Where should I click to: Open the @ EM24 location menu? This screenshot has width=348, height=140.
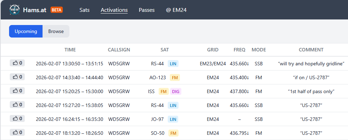coord(176,10)
